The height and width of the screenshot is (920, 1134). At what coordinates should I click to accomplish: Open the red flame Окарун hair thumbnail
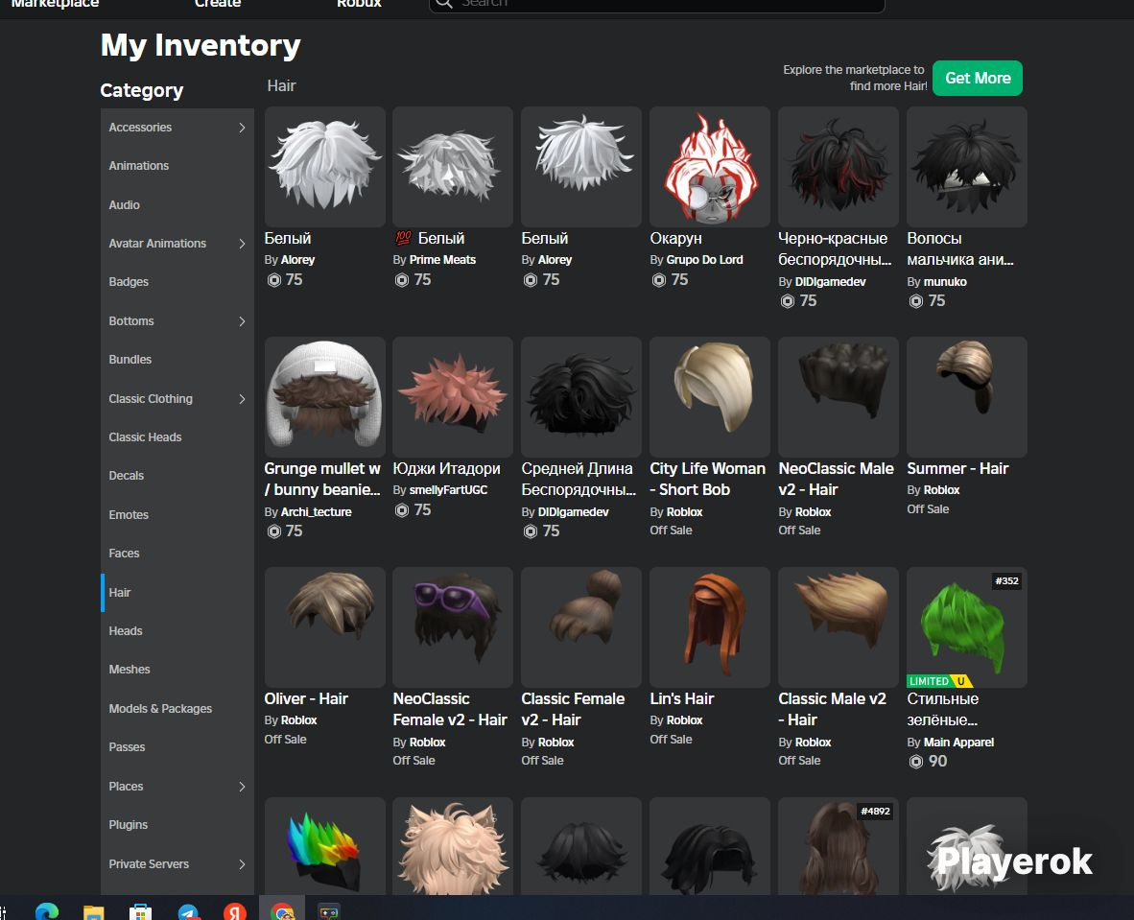[710, 167]
